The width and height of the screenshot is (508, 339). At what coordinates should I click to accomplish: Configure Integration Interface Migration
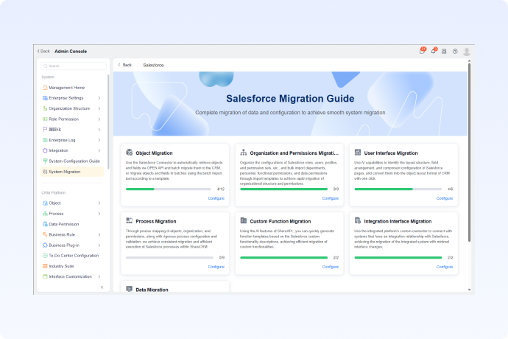click(x=445, y=267)
